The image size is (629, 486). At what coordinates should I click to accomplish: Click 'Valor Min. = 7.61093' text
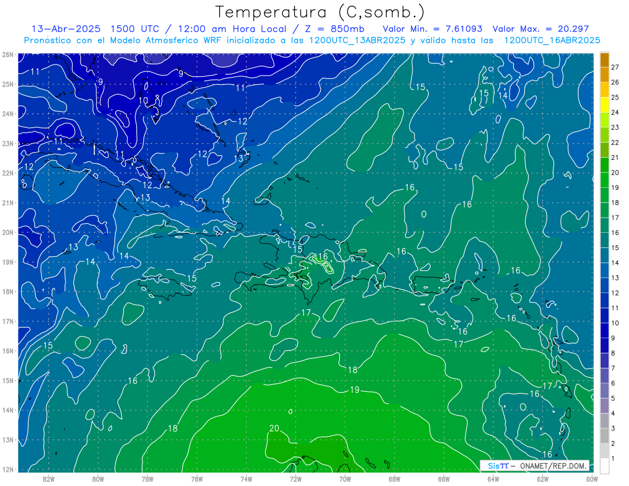pos(432,29)
